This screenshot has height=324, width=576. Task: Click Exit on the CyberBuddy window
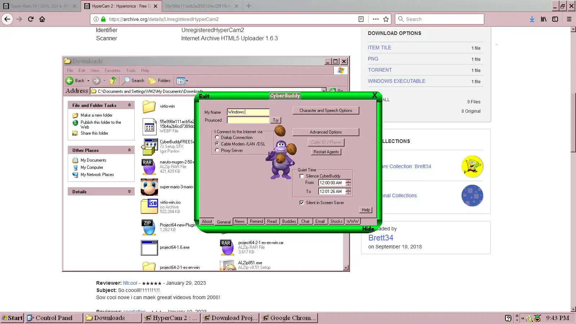pyautogui.click(x=204, y=96)
